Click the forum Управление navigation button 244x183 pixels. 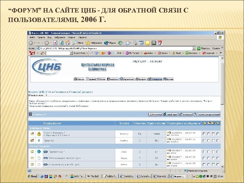pos(126,79)
